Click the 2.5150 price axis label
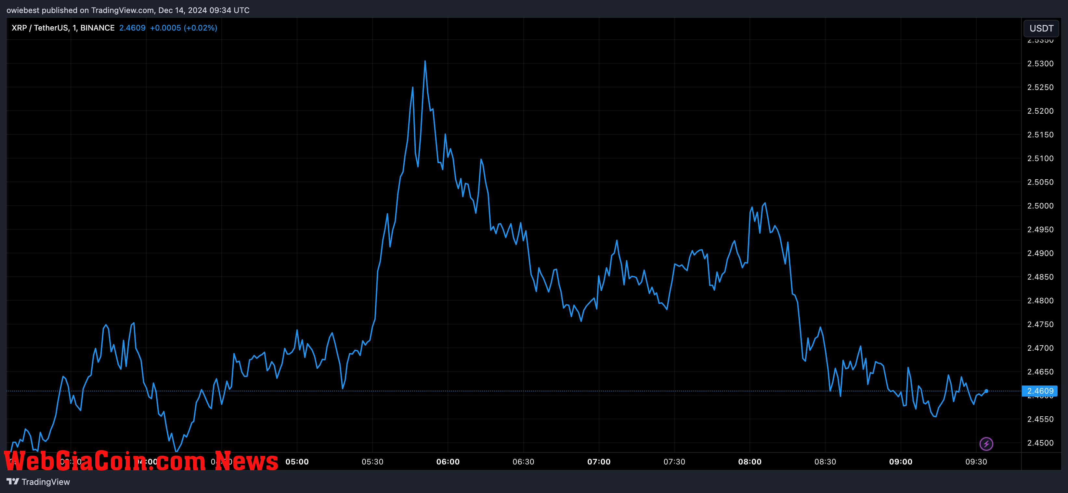 [x=1040, y=135]
